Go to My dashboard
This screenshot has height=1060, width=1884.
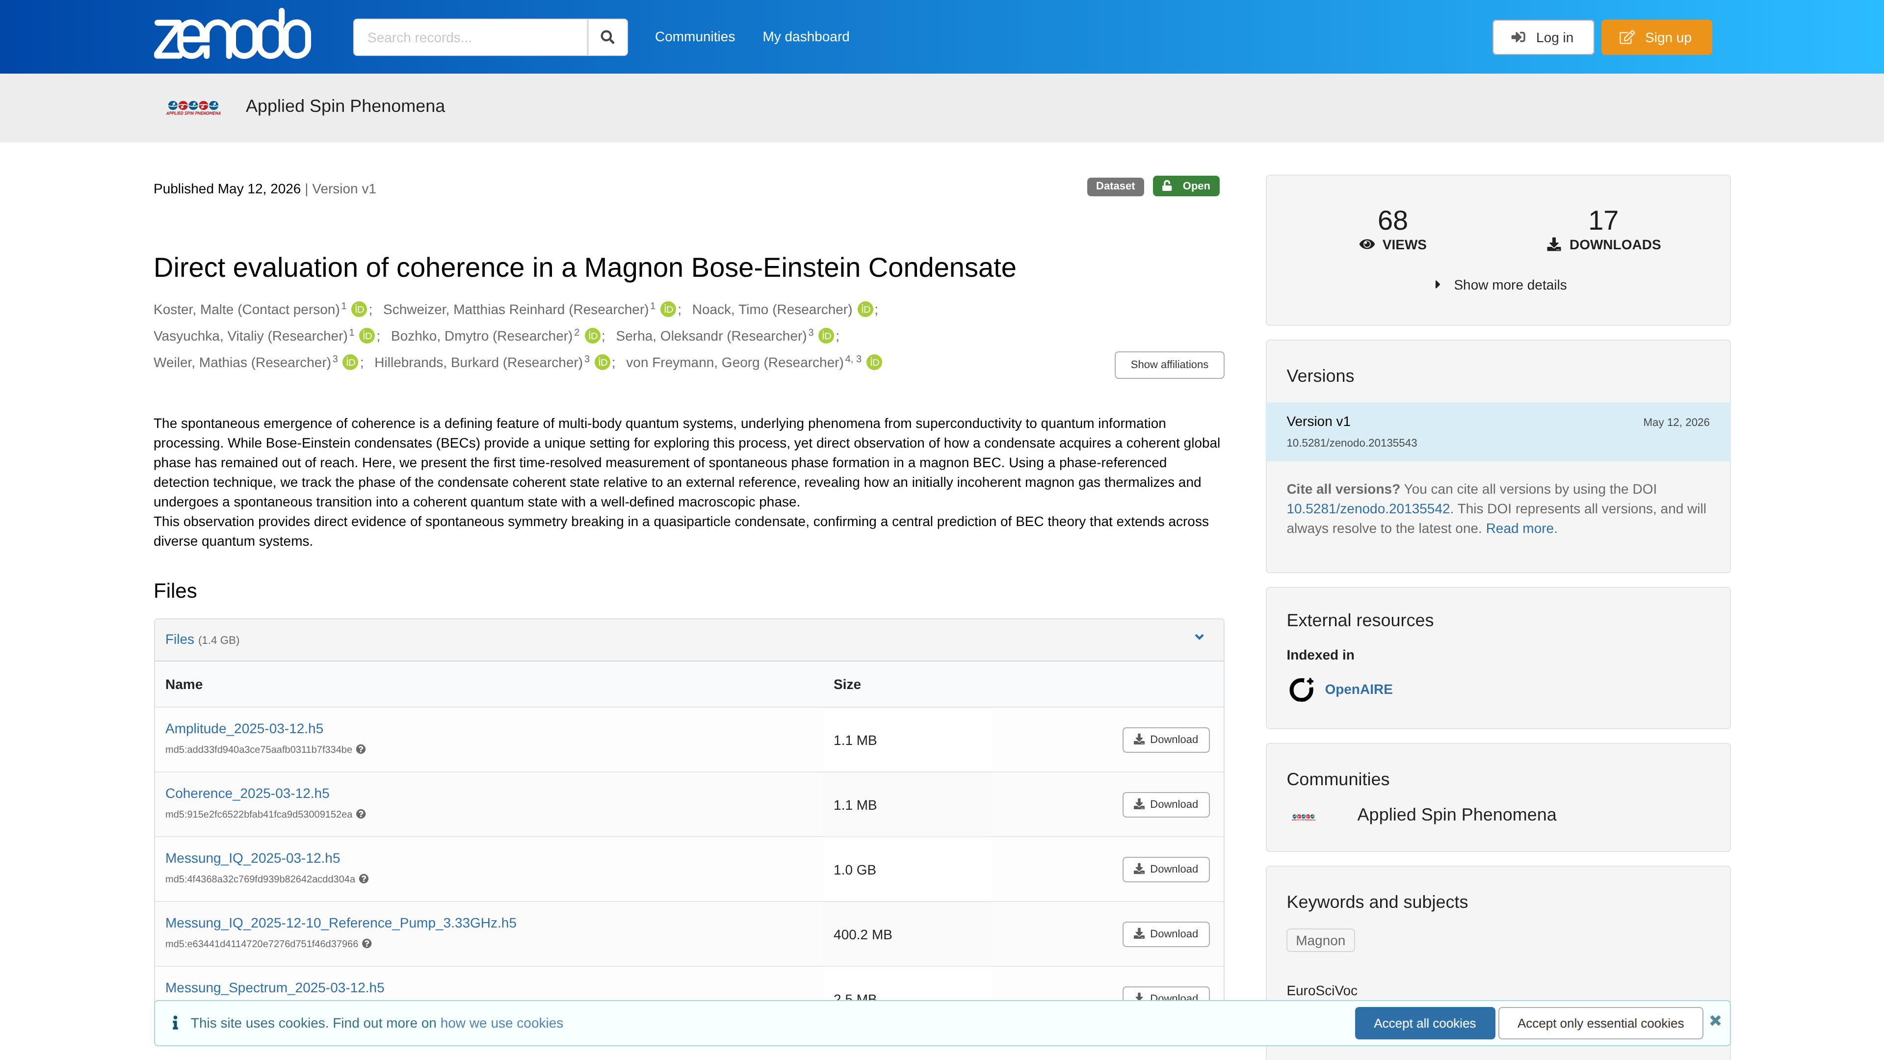pos(805,37)
